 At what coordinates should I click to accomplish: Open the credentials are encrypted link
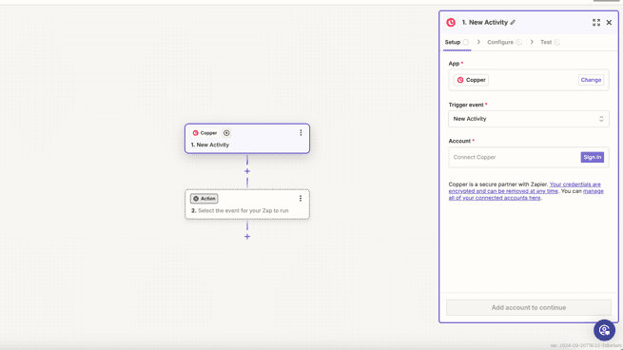tap(524, 187)
